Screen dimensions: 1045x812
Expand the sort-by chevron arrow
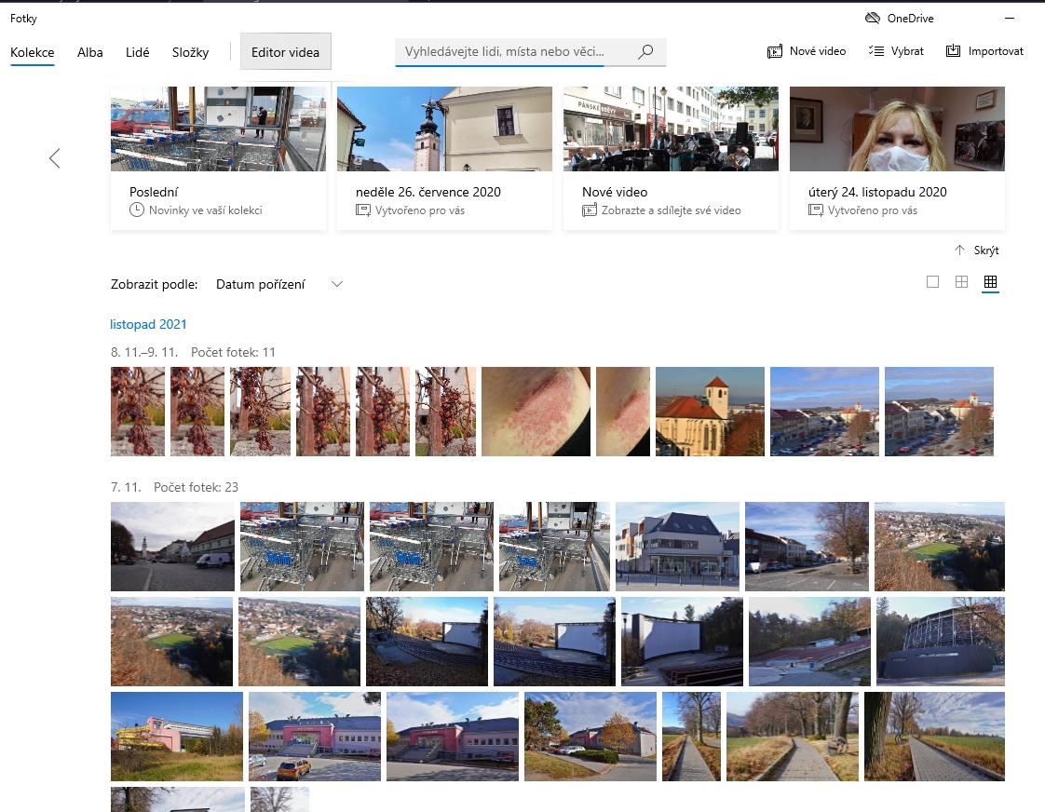coord(337,284)
